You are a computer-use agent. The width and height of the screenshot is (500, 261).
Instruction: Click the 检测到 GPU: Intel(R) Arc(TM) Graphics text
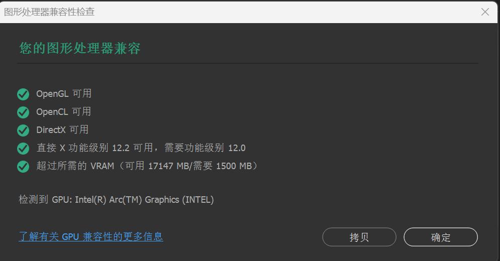pyautogui.click(x=116, y=200)
